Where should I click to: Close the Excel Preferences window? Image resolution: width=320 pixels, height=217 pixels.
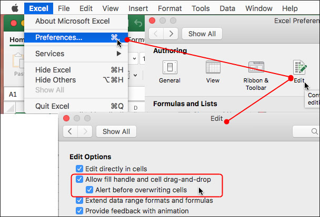click(x=152, y=20)
